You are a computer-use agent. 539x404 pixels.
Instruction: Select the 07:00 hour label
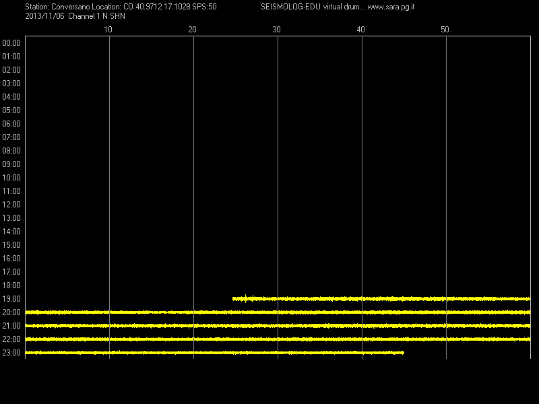[11, 137]
